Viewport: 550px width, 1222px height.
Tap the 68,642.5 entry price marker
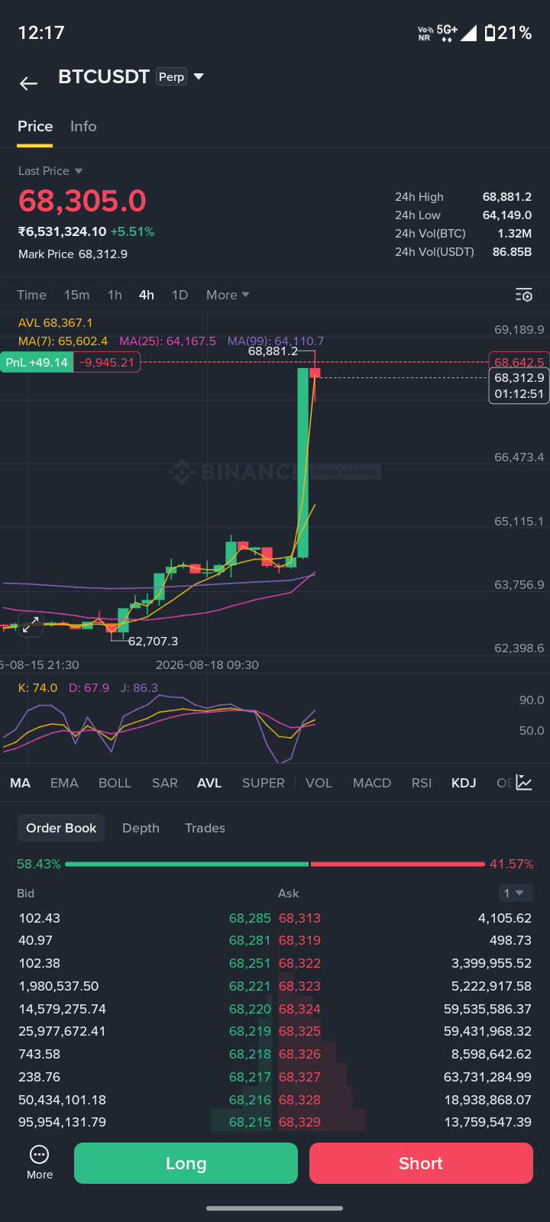[x=519, y=362]
